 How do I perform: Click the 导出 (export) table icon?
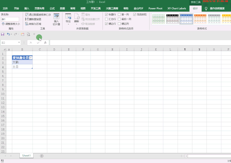(68, 17)
